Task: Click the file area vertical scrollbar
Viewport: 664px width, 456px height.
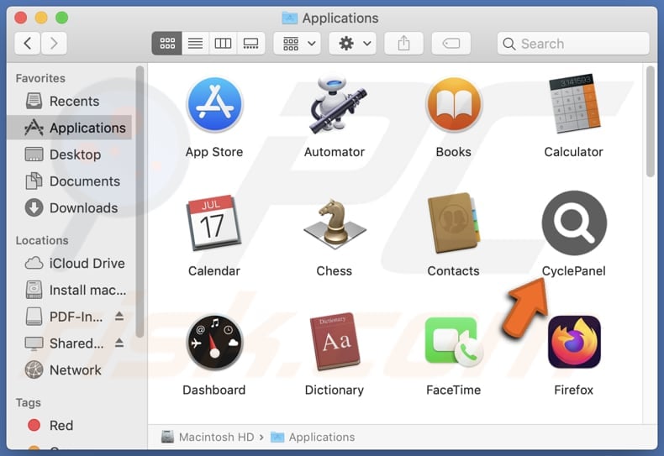Action: [x=651, y=122]
